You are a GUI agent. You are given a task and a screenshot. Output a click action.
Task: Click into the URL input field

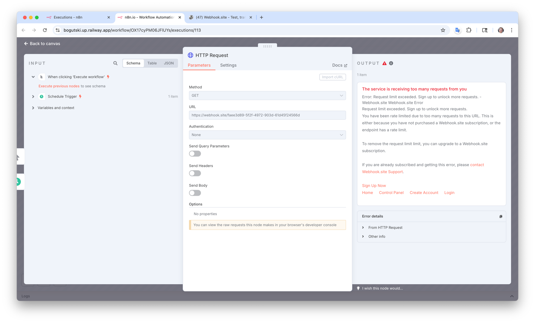267,115
